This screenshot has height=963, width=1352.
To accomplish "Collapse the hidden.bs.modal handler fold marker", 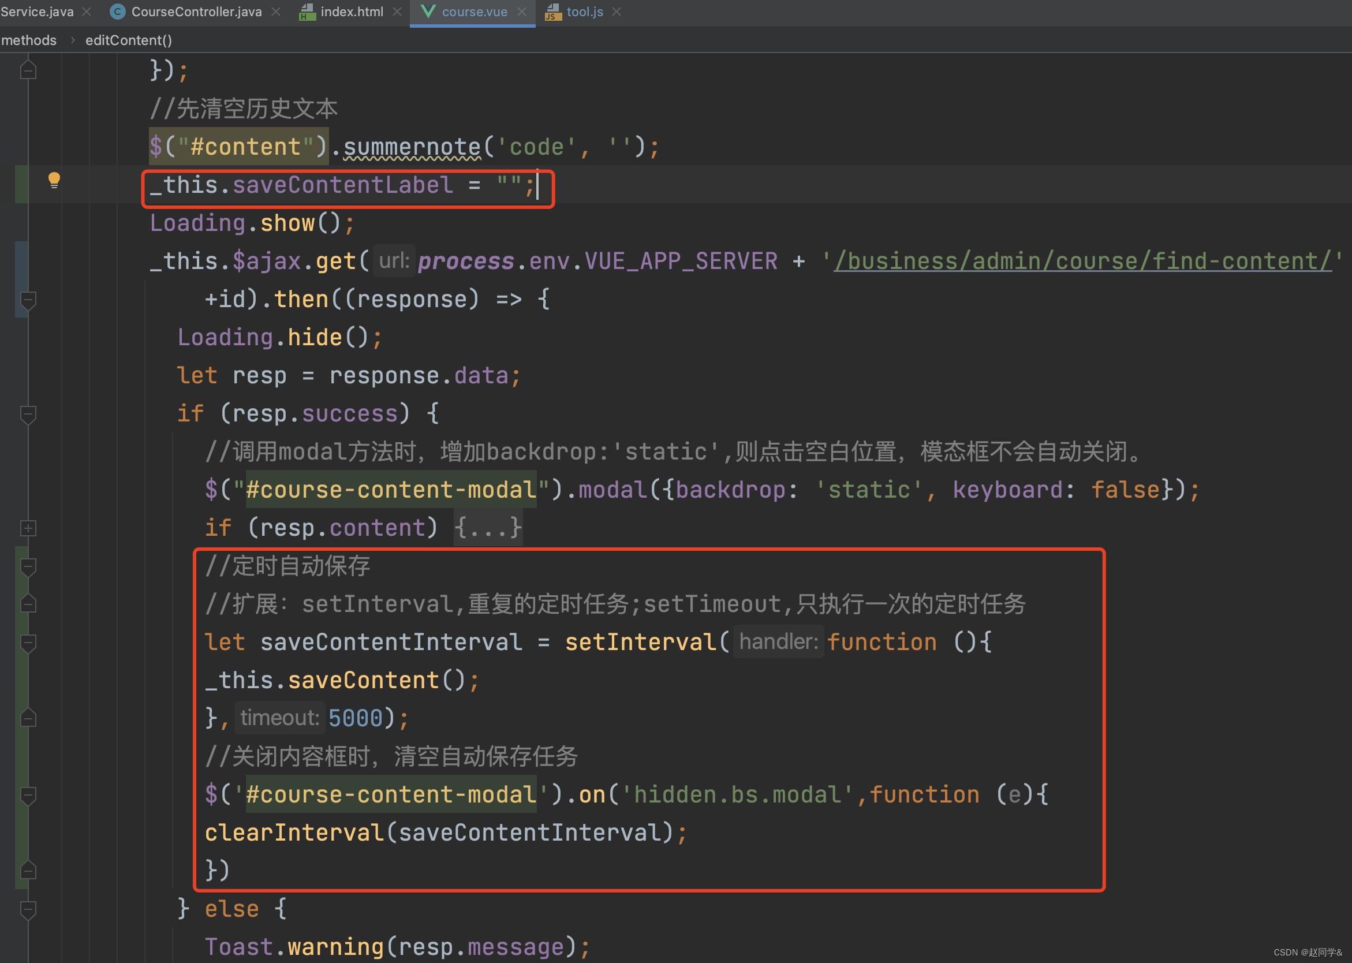I will click(x=28, y=795).
